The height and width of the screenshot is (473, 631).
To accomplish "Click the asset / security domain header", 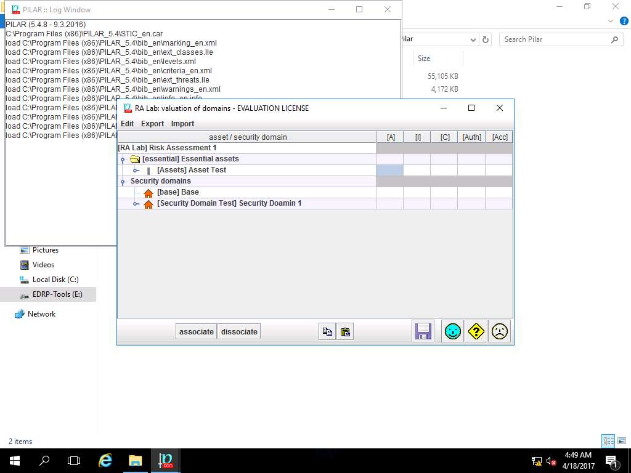I will point(247,137).
